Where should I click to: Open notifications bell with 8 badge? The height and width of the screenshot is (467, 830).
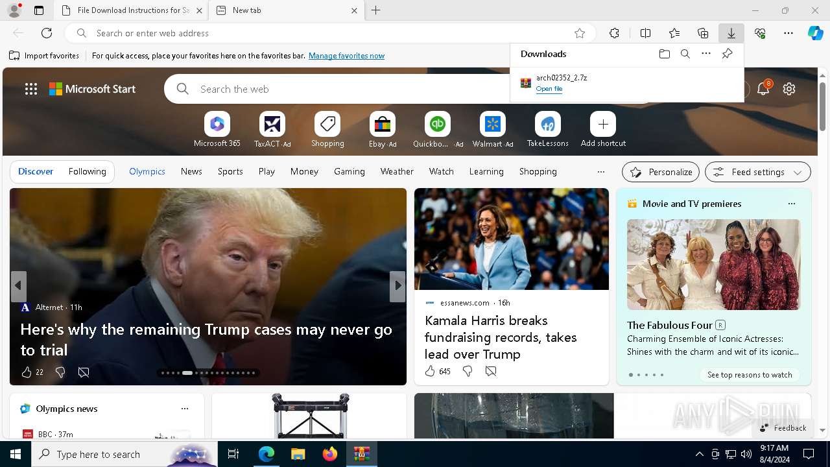tap(763, 89)
